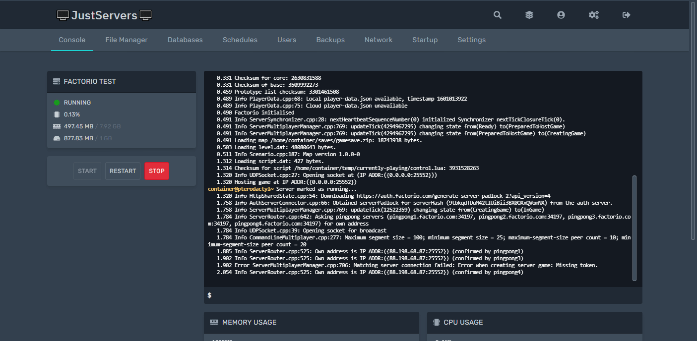Click the 'Opening socket for broadcast' line
This screenshot has width=697, height=341.
coord(302,230)
